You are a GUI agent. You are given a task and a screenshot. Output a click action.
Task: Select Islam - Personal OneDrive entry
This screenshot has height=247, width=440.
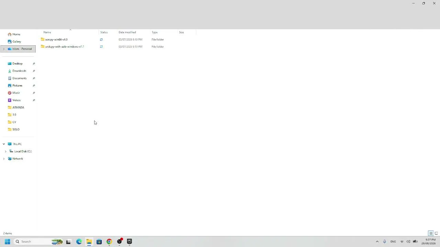[x=22, y=49]
